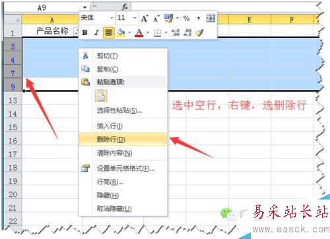Screen dimensions: 330x239
Task: Apply comma style format
Action: [199, 18]
